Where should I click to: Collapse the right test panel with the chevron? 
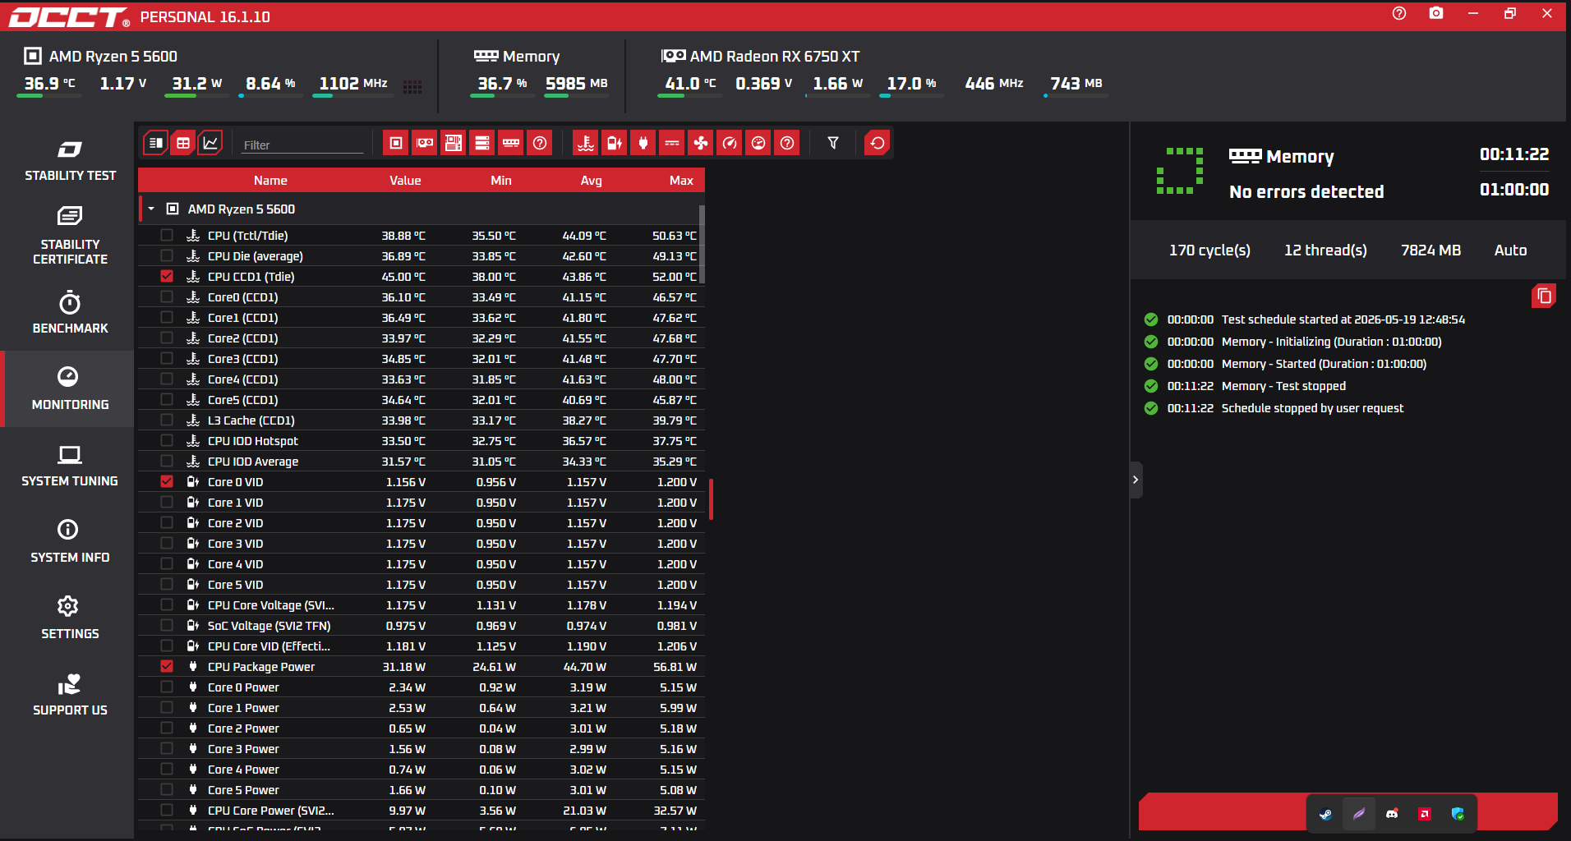1136,480
